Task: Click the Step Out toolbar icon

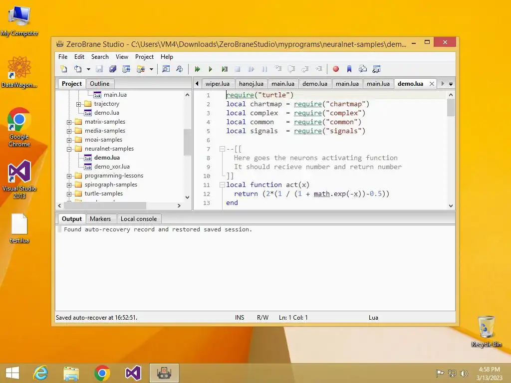Action: [305, 69]
